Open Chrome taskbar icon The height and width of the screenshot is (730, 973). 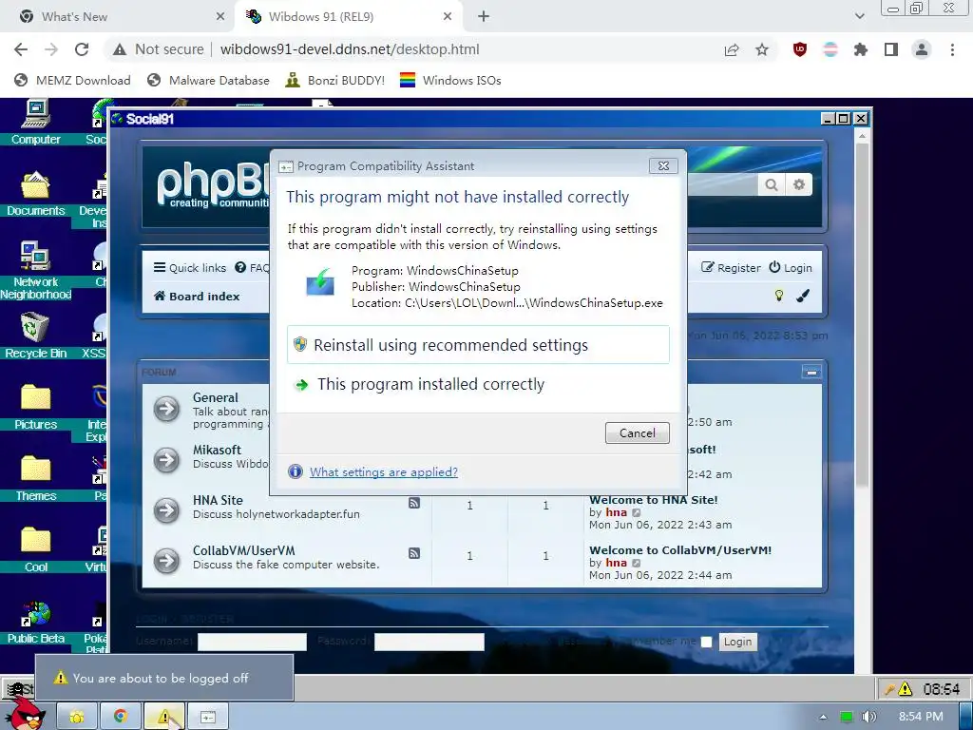pos(121,717)
